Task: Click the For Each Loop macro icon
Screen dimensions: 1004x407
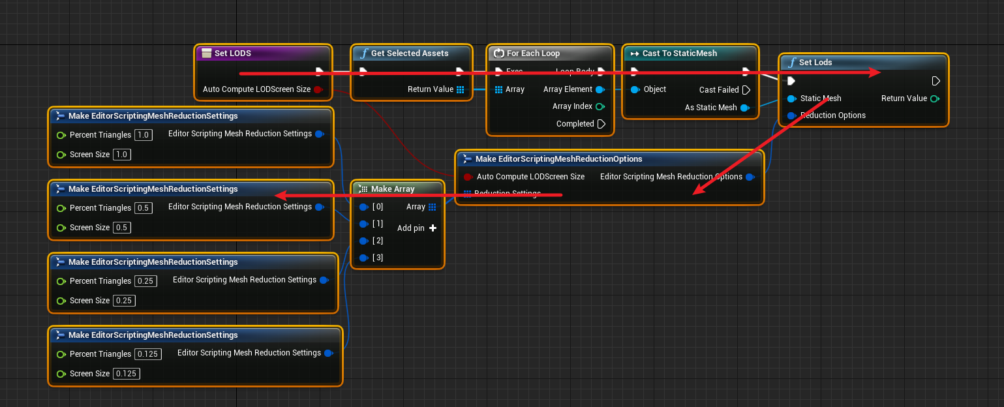Action: (499, 53)
